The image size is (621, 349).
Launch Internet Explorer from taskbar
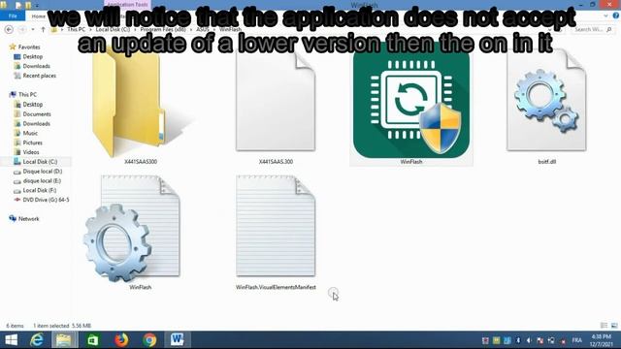37,340
